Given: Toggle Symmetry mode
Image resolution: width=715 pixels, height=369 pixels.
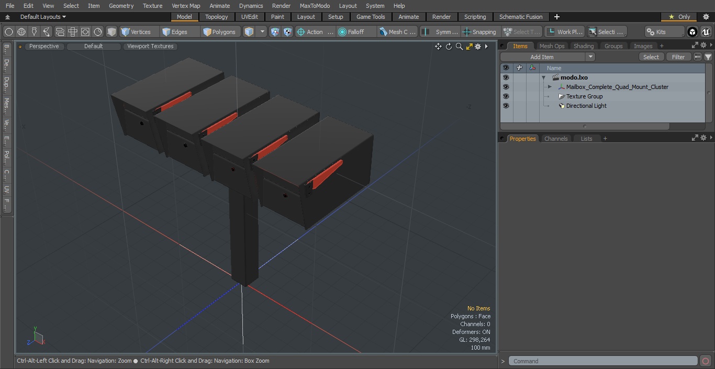Looking at the screenshot, I should pos(441,32).
